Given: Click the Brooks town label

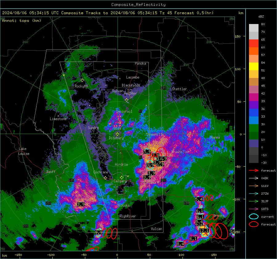Looking at the screenshot, I should 219,216.
